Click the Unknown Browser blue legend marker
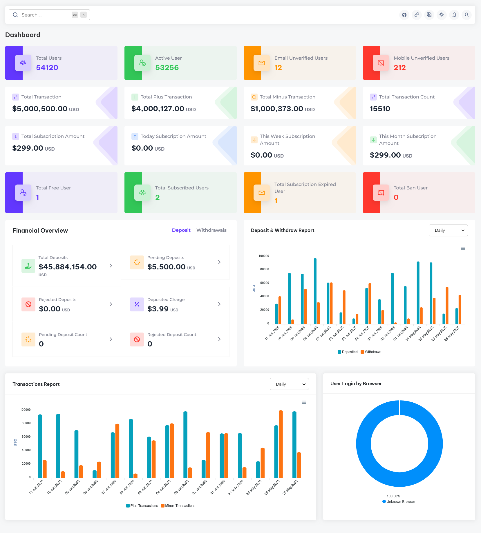 (384, 502)
